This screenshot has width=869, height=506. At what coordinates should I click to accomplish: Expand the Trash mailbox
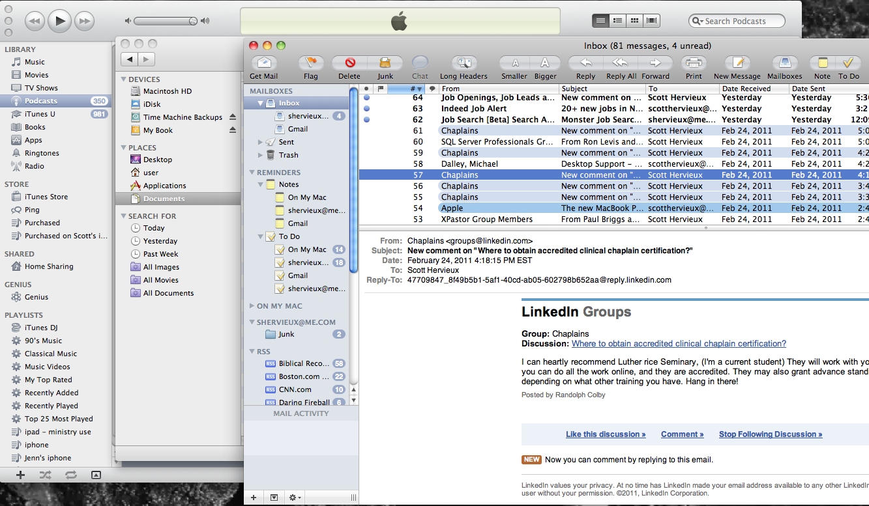point(261,155)
